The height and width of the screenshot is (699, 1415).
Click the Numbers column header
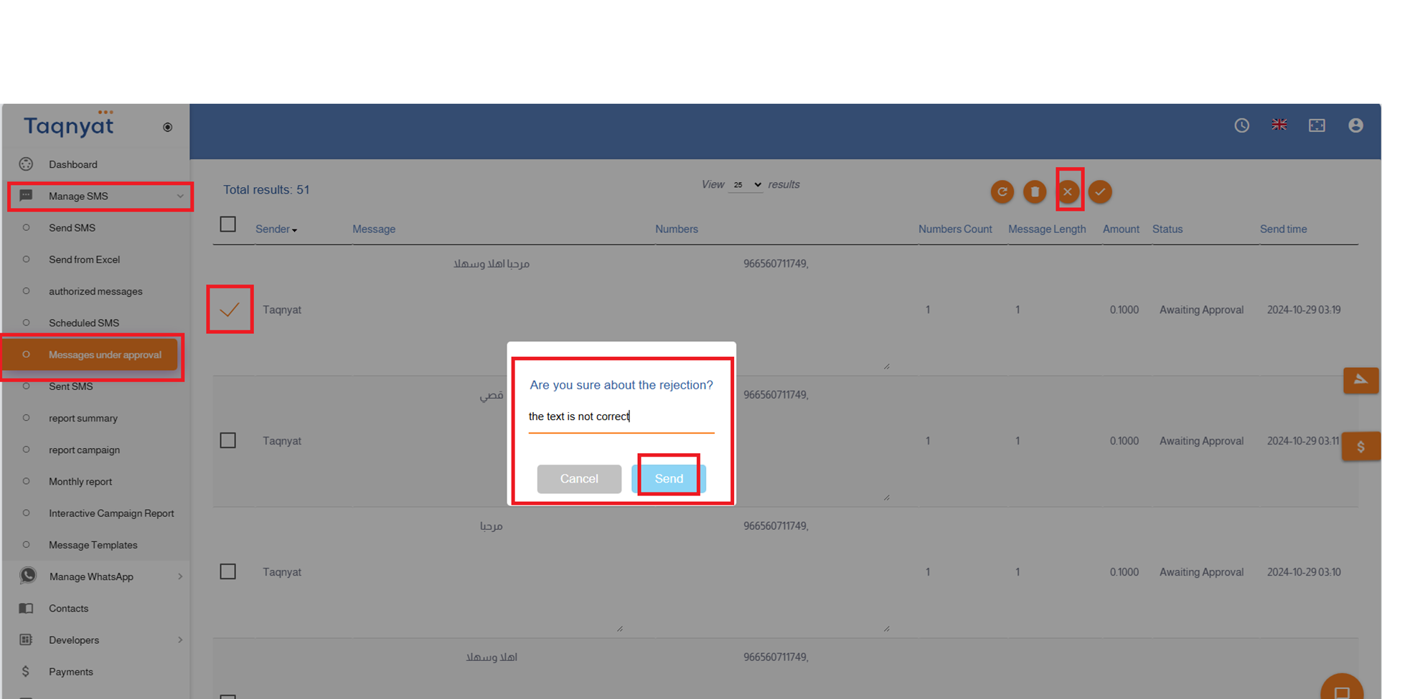677,229
